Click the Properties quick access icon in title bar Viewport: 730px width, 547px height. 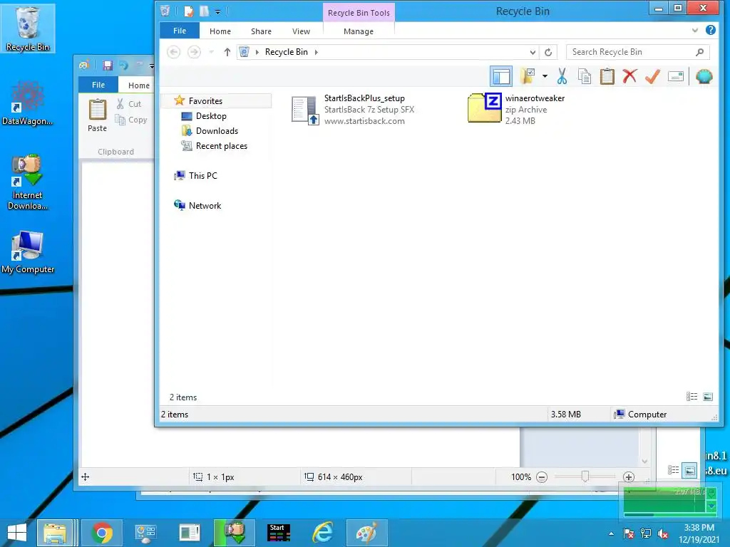point(188,11)
